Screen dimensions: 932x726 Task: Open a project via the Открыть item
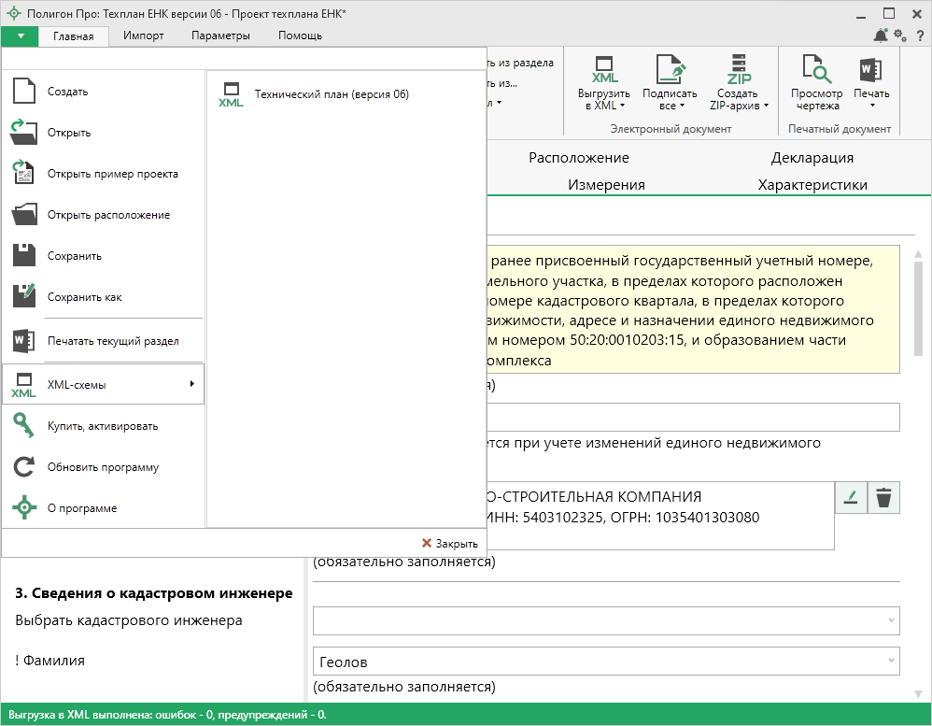pyautogui.click(x=69, y=133)
